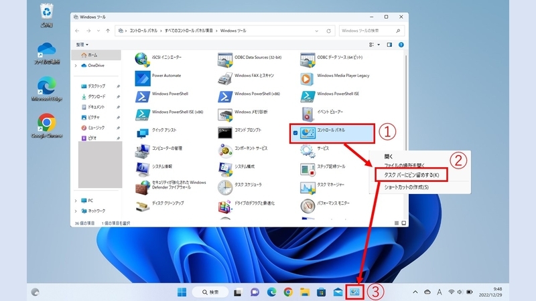
Task: Open Windows Media Player Legacy
Action: 334,78
